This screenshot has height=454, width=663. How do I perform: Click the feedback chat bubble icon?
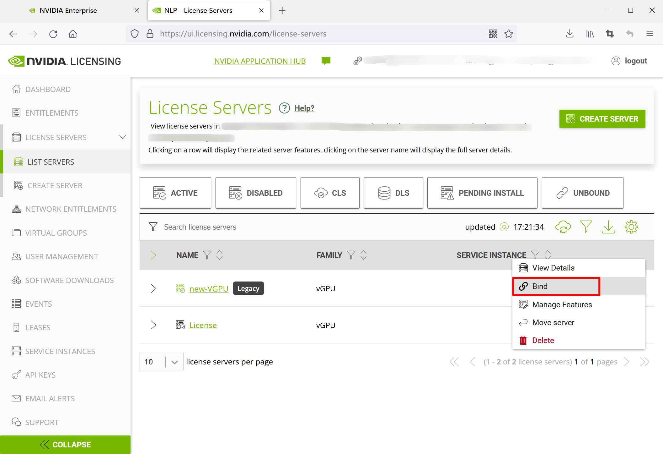(x=326, y=61)
